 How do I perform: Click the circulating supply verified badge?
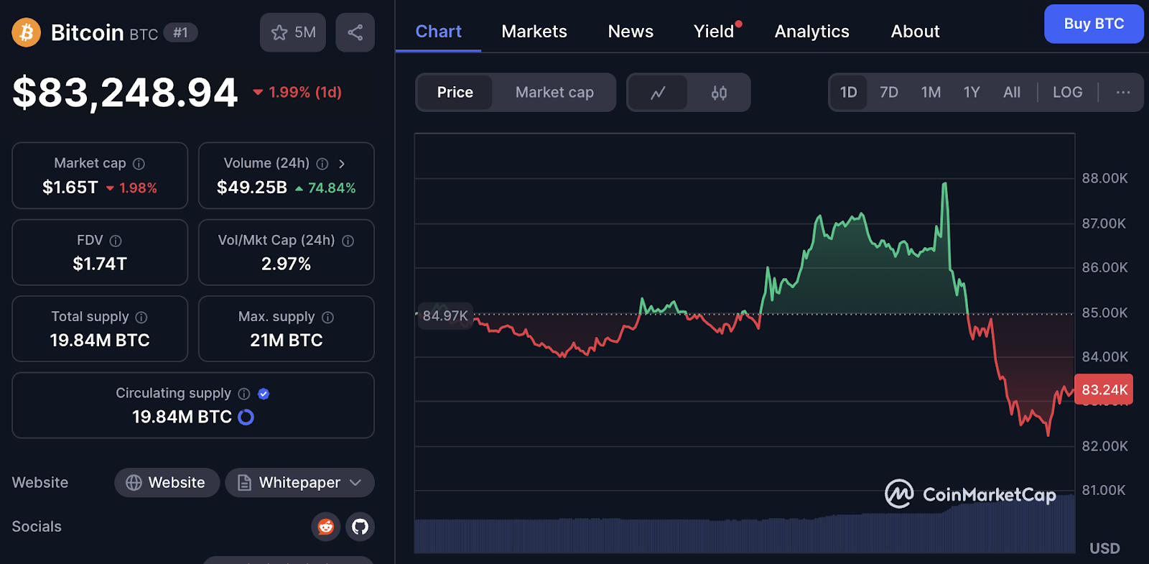point(264,394)
